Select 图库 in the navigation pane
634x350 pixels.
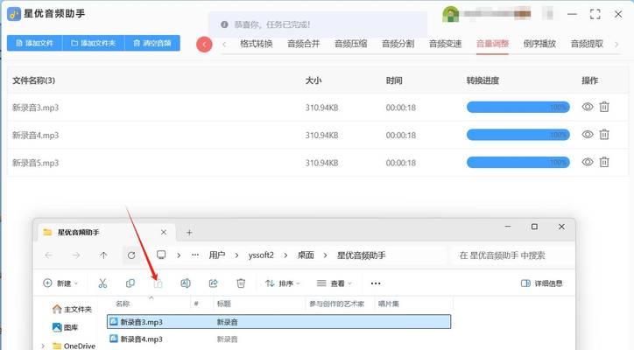(65, 327)
